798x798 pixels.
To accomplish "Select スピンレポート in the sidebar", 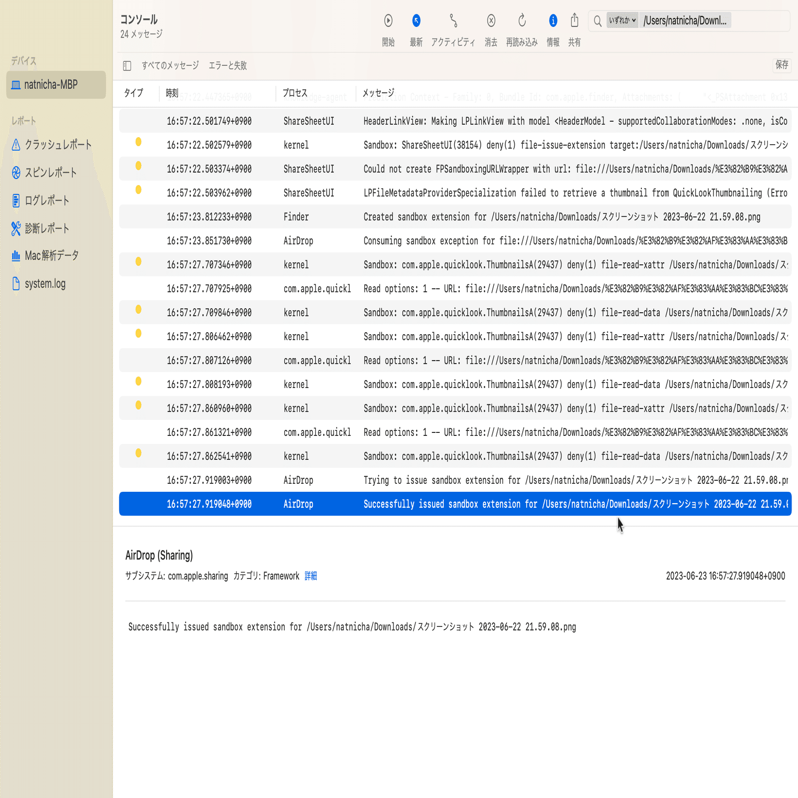I will point(51,172).
